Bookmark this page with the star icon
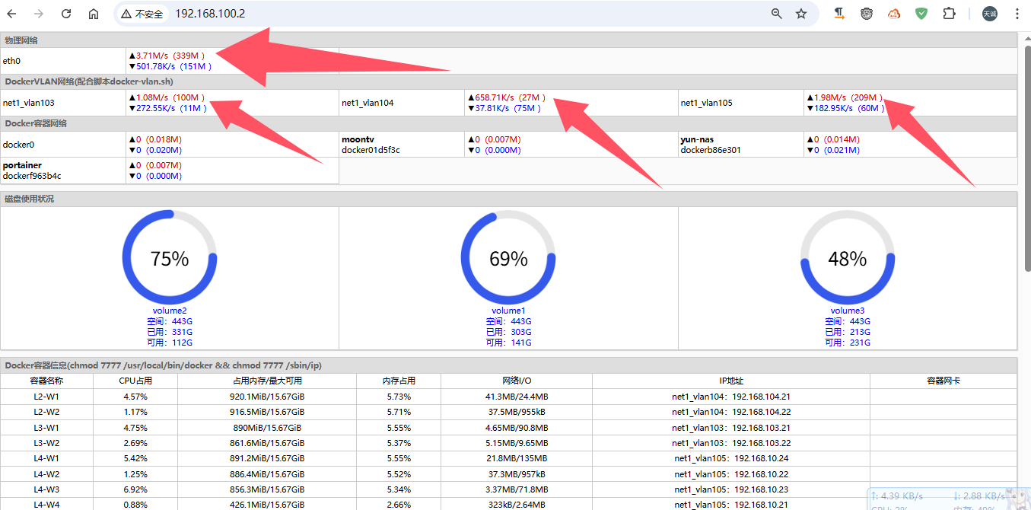The image size is (1031, 510). tap(801, 14)
